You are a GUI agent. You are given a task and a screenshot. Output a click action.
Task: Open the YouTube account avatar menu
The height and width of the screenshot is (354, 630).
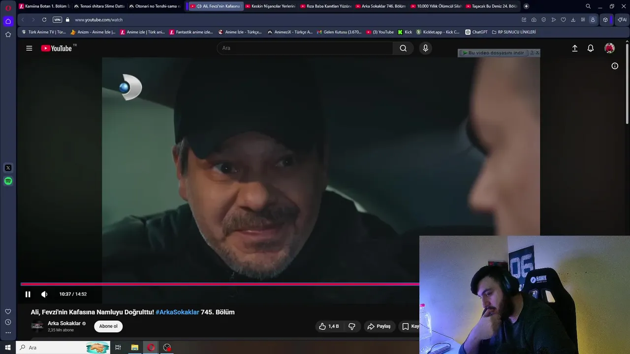coord(609,48)
